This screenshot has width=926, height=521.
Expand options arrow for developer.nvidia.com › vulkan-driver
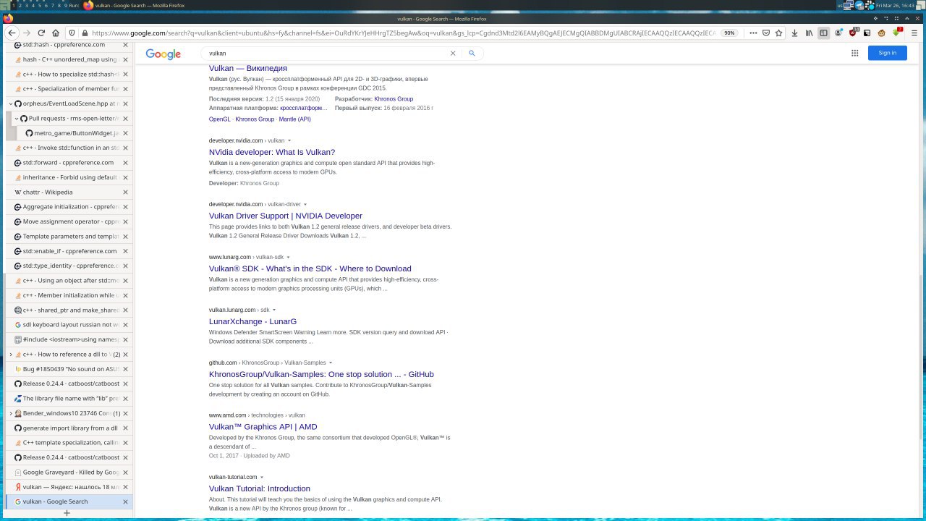coord(305,204)
